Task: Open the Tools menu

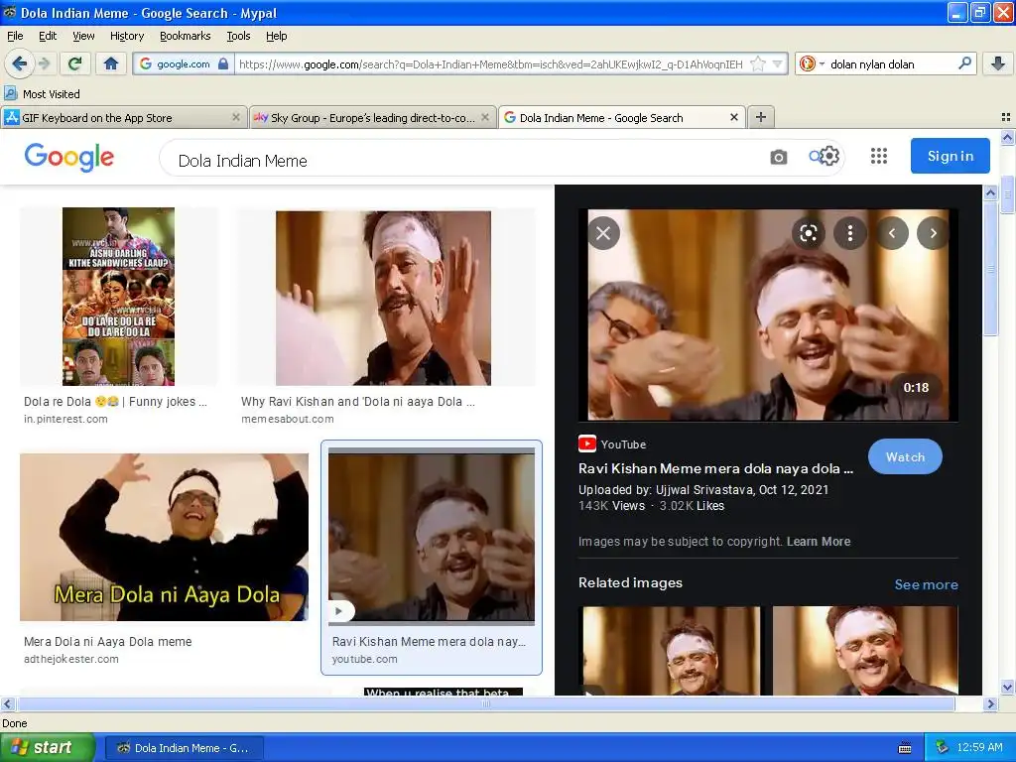Action: coord(238,36)
